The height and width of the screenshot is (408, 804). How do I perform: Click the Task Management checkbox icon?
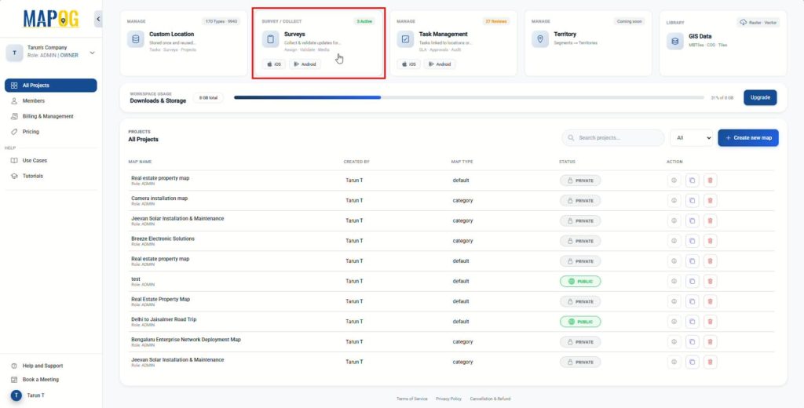click(x=405, y=39)
